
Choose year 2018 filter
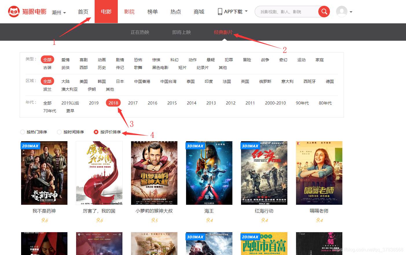click(x=113, y=103)
